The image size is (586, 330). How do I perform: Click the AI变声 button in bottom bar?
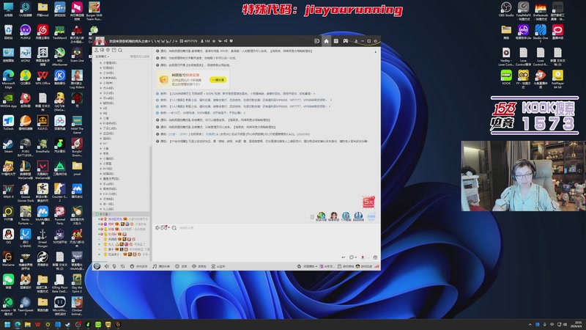coord(218,266)
